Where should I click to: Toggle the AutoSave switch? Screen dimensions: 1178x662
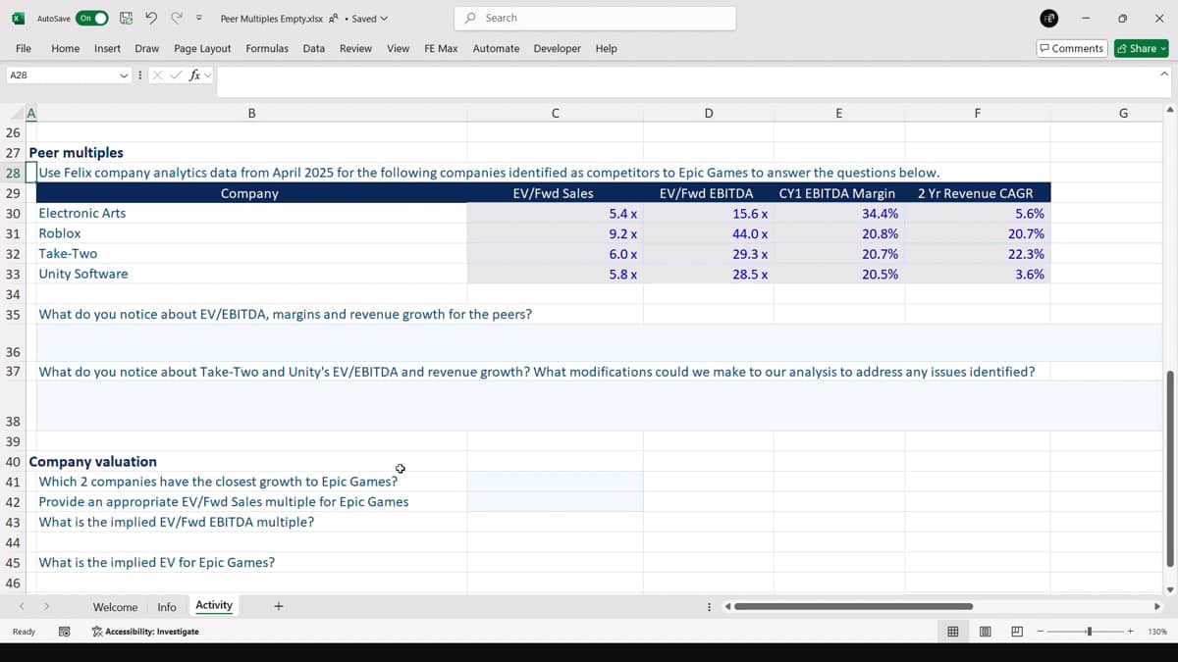[91, 18]
